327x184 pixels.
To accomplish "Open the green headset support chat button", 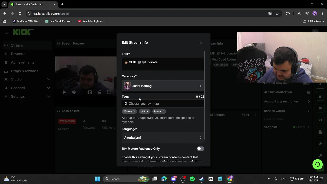I will pos(318,164).
